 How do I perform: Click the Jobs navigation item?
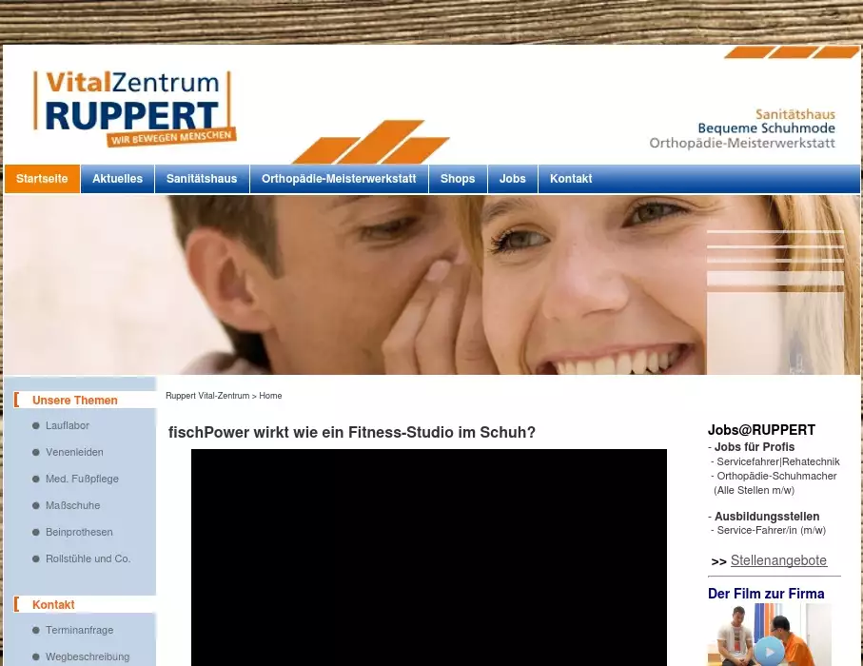click(512, 179)
